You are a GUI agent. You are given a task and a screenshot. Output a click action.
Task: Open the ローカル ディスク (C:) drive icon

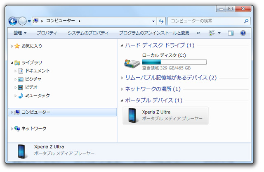click(x=132, y=63)
